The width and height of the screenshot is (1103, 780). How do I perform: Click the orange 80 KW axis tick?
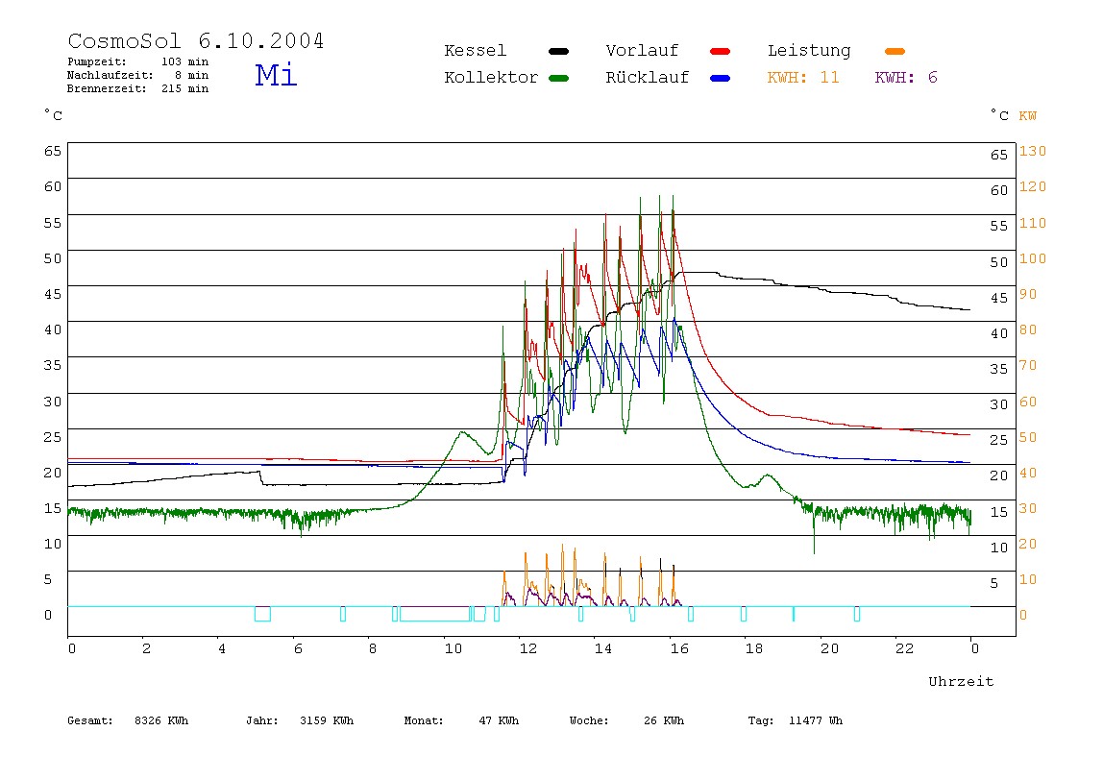1028,329
